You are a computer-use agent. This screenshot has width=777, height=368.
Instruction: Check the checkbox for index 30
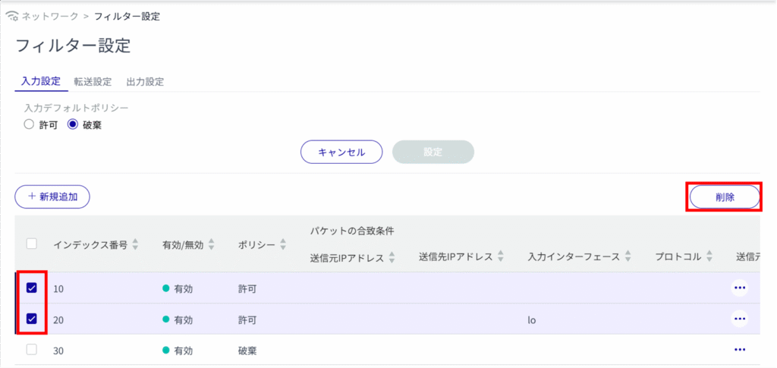tap(32, 350)
